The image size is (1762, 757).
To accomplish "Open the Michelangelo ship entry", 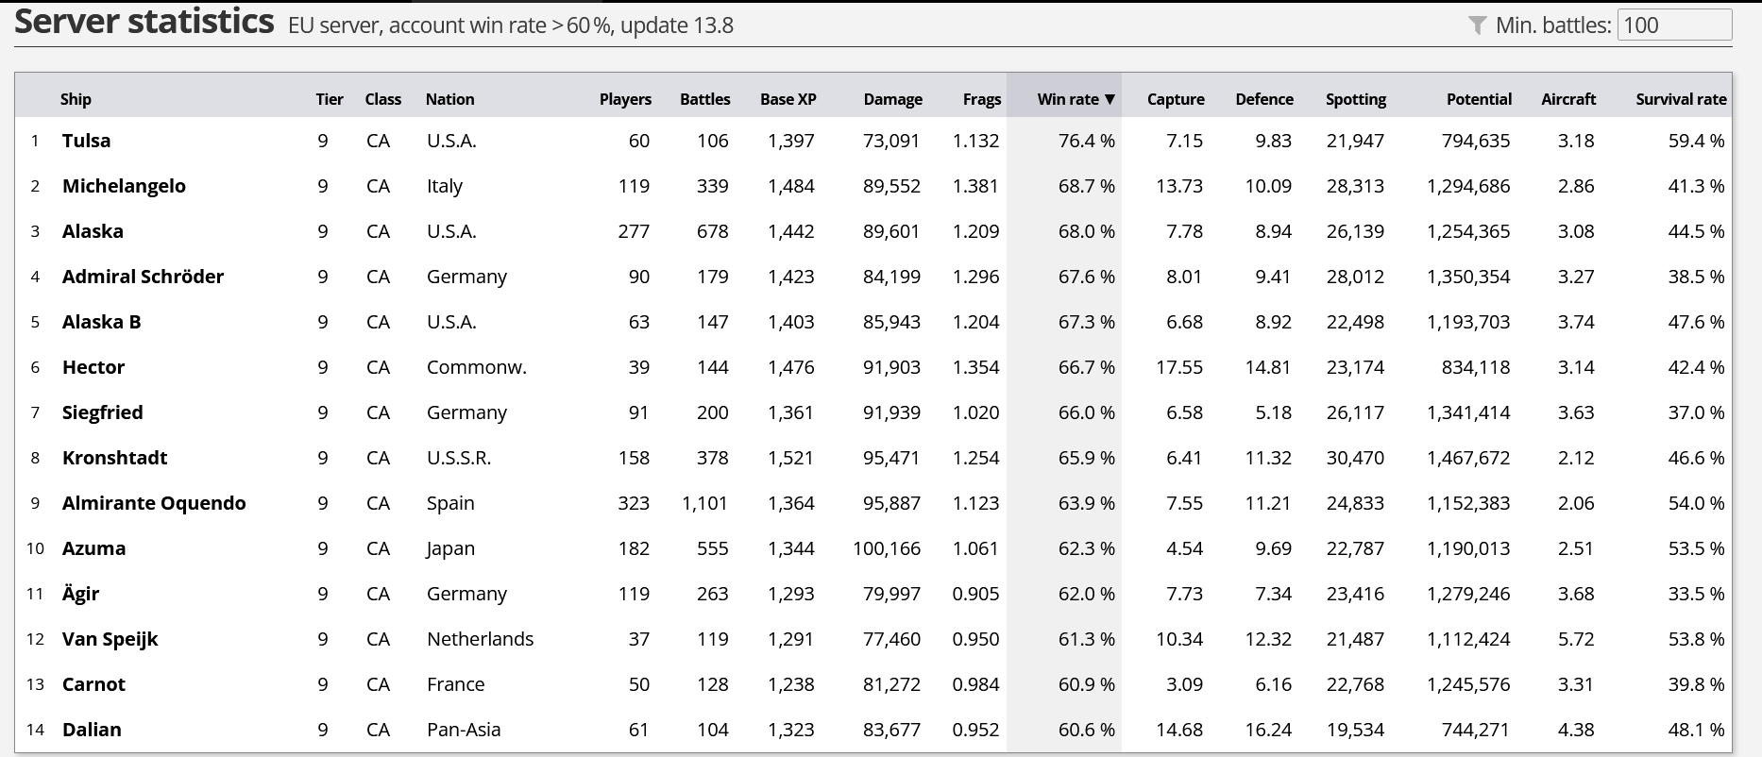I will tap(124, 186).
